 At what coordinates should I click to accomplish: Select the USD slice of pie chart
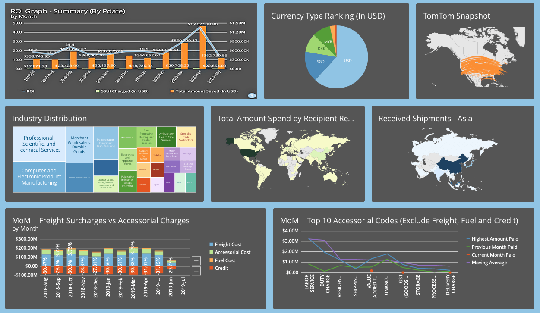(x=347, y=61)
